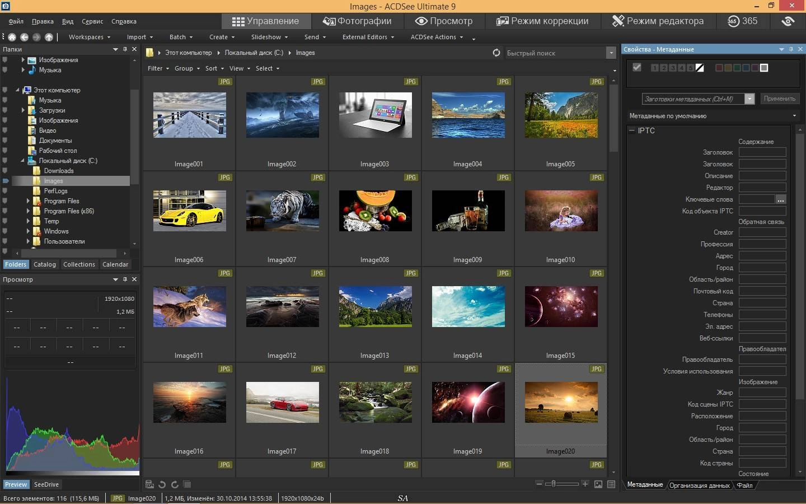
Task: Switch to the Catalog tab
Action: pos(45,264)
